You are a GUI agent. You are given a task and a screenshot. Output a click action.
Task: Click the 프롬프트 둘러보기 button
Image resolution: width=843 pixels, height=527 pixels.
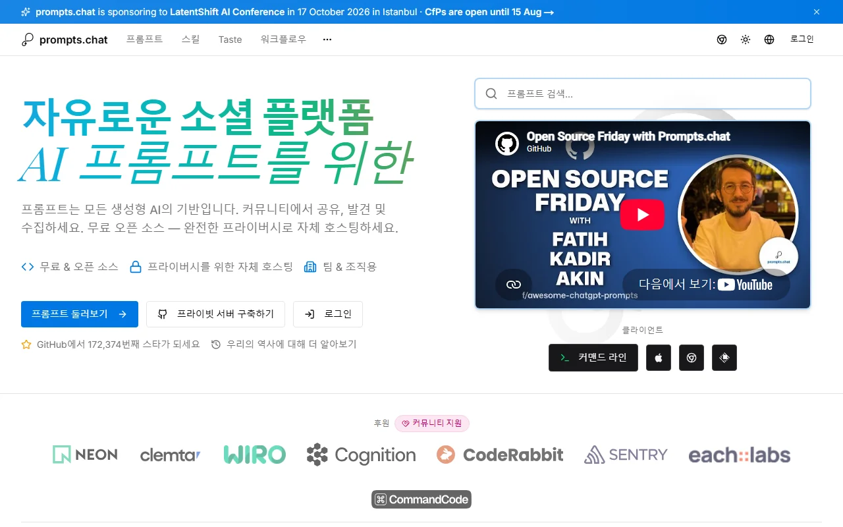(x=80, y=314)
